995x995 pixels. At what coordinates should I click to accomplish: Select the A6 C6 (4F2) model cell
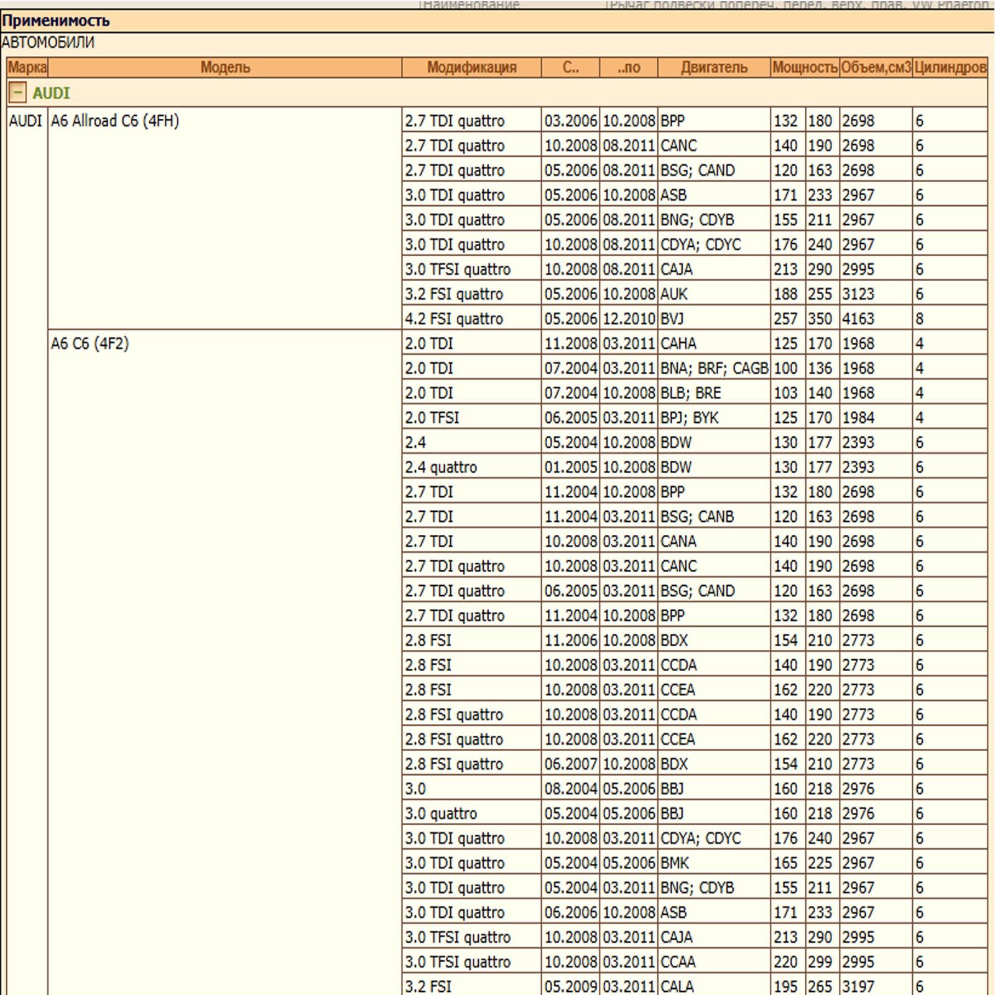[x=90, y=343]
